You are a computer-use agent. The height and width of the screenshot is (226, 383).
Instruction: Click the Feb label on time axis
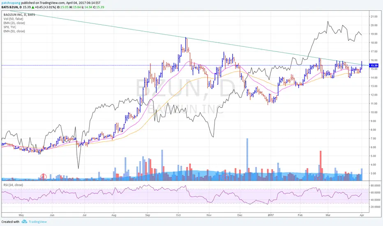click(x=300, y=215)
